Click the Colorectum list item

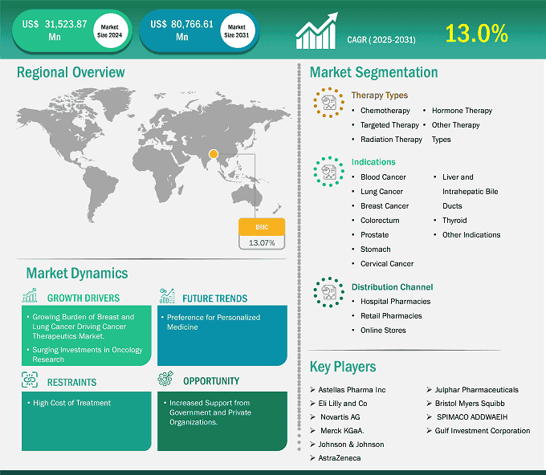[x=380, y=221]
